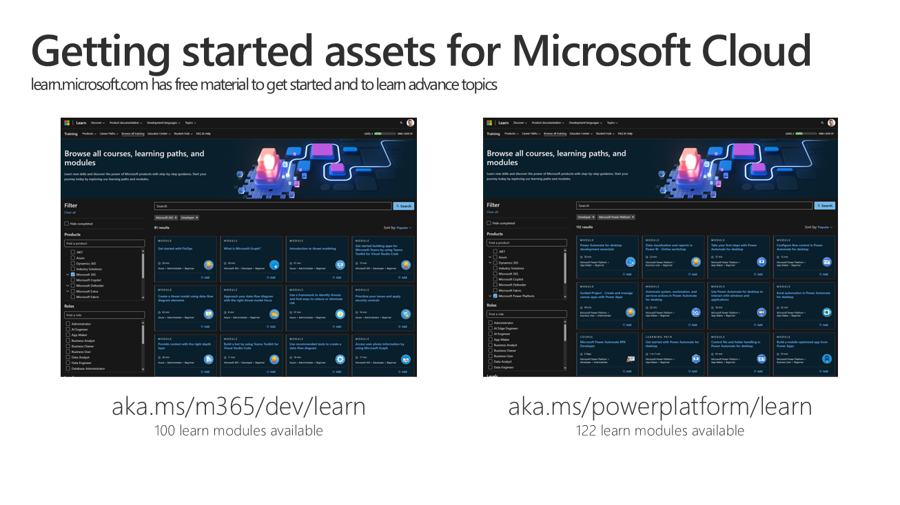Uncheck the Microsoft Power Platform product checkbox
Viewport: 900px width, 505px height.
[495, 296]
